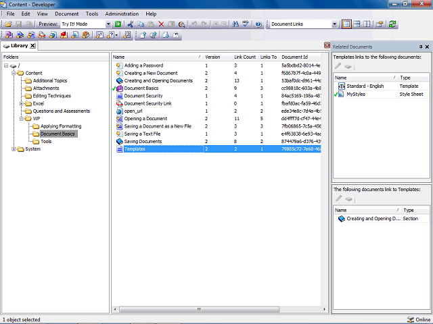Expand the Excel folder node
Viewport: 433px width, 324px height.
point(21,103)
